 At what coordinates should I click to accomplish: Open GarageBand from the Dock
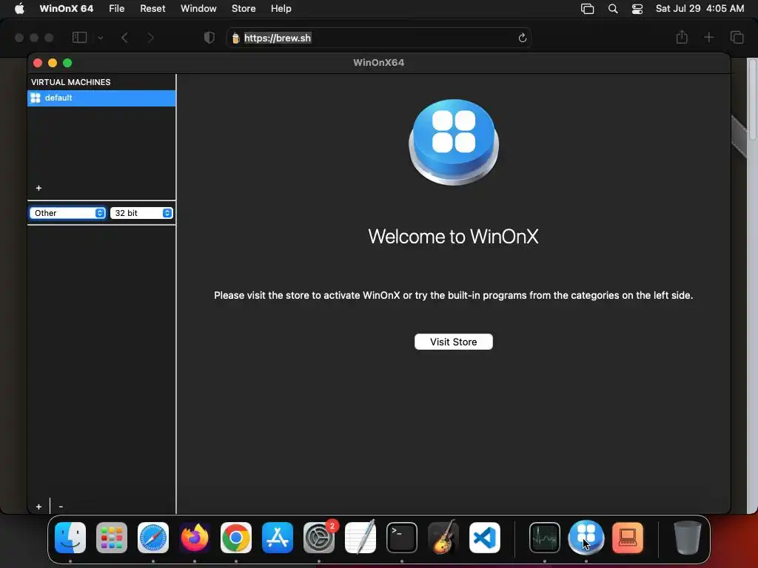click(443, 538)
